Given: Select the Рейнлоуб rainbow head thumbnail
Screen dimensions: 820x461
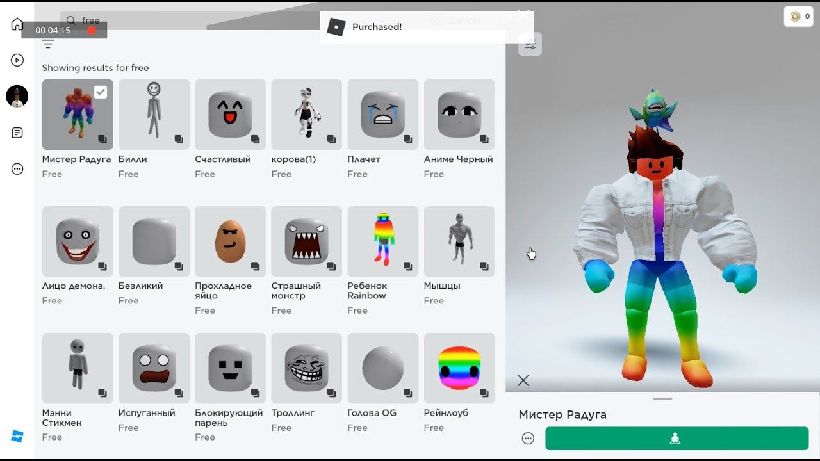Looking at the screenshot, I should [459, 368].
